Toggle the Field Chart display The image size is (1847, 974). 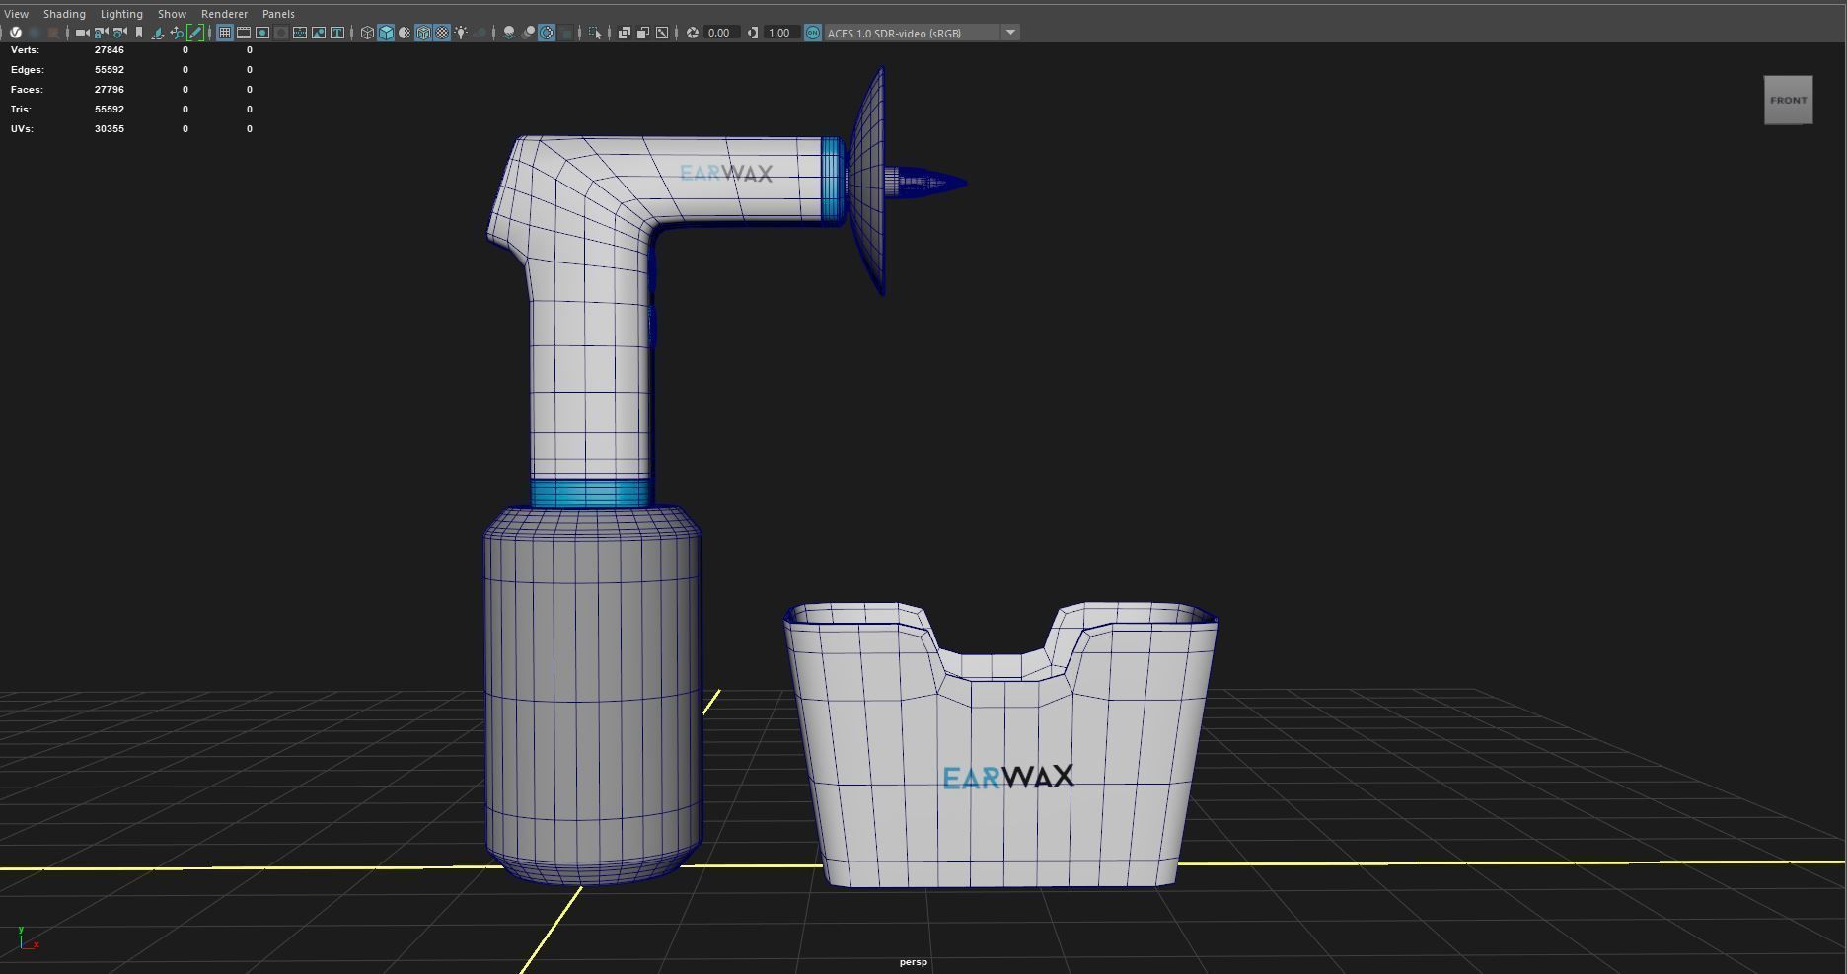(300, 33)
